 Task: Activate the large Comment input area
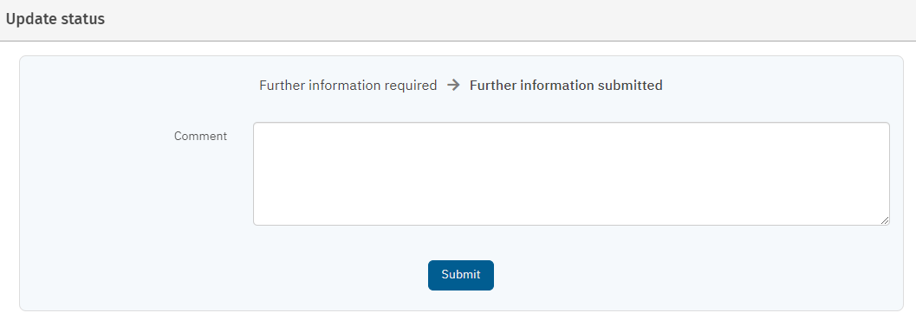[571, 174]
